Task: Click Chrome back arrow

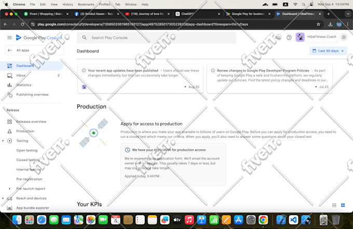Action: point(5,24)
